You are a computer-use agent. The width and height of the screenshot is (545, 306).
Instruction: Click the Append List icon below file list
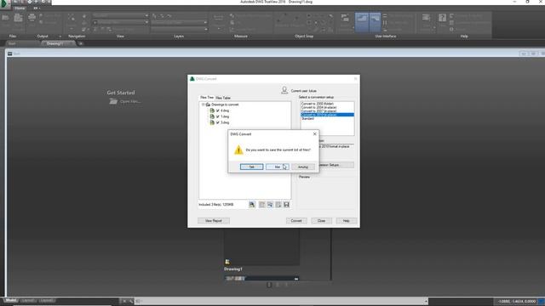click(x=278, y=205)
